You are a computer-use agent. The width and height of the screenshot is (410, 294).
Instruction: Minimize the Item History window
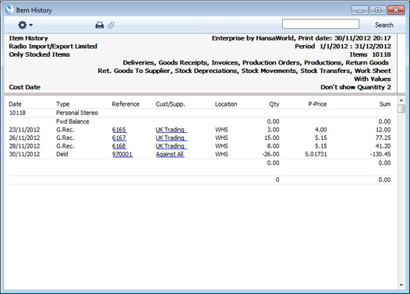click(360, 10)
